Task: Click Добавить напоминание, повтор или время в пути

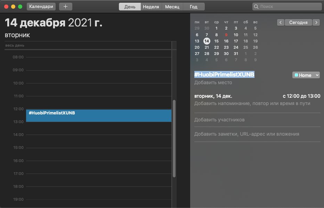Action: 252,103
